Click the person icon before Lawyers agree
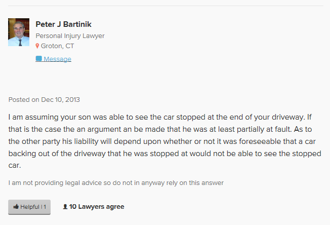Viewport: 330px width, 225px height. point(65,207)
